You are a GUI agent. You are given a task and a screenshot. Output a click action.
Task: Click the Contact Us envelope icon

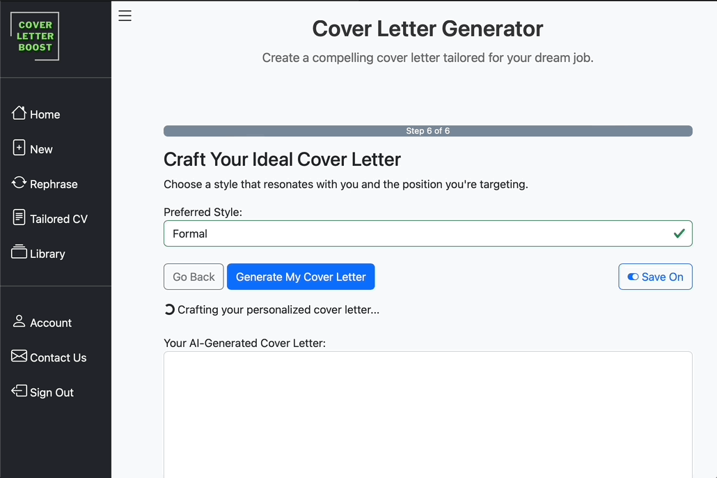pyautogui.click(x=19, y=356)
